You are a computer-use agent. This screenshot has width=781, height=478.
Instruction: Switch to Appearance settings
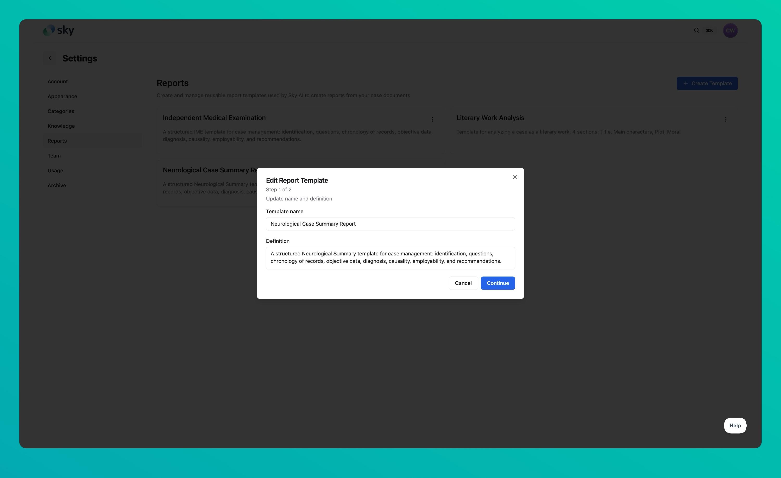(x=62, y=96)
